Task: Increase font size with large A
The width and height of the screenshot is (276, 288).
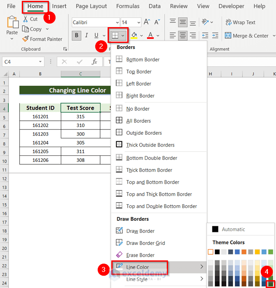Action: coord(147,22)
